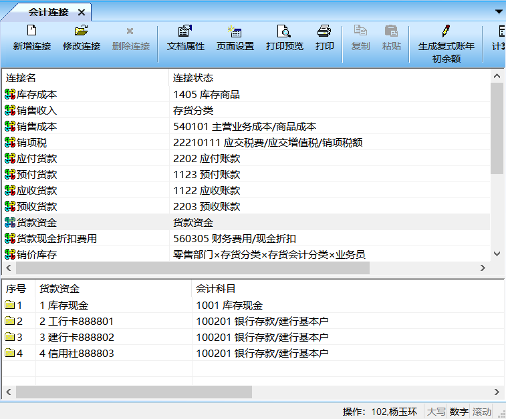Click the 连接状态 column header
Image resolution: width=506 pixels, height=419 pixels.
coord(329,77)
